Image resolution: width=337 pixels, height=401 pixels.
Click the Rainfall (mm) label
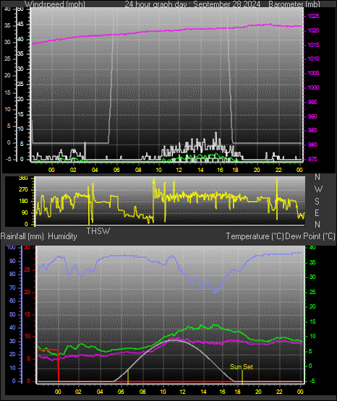(x=22, y=236)
